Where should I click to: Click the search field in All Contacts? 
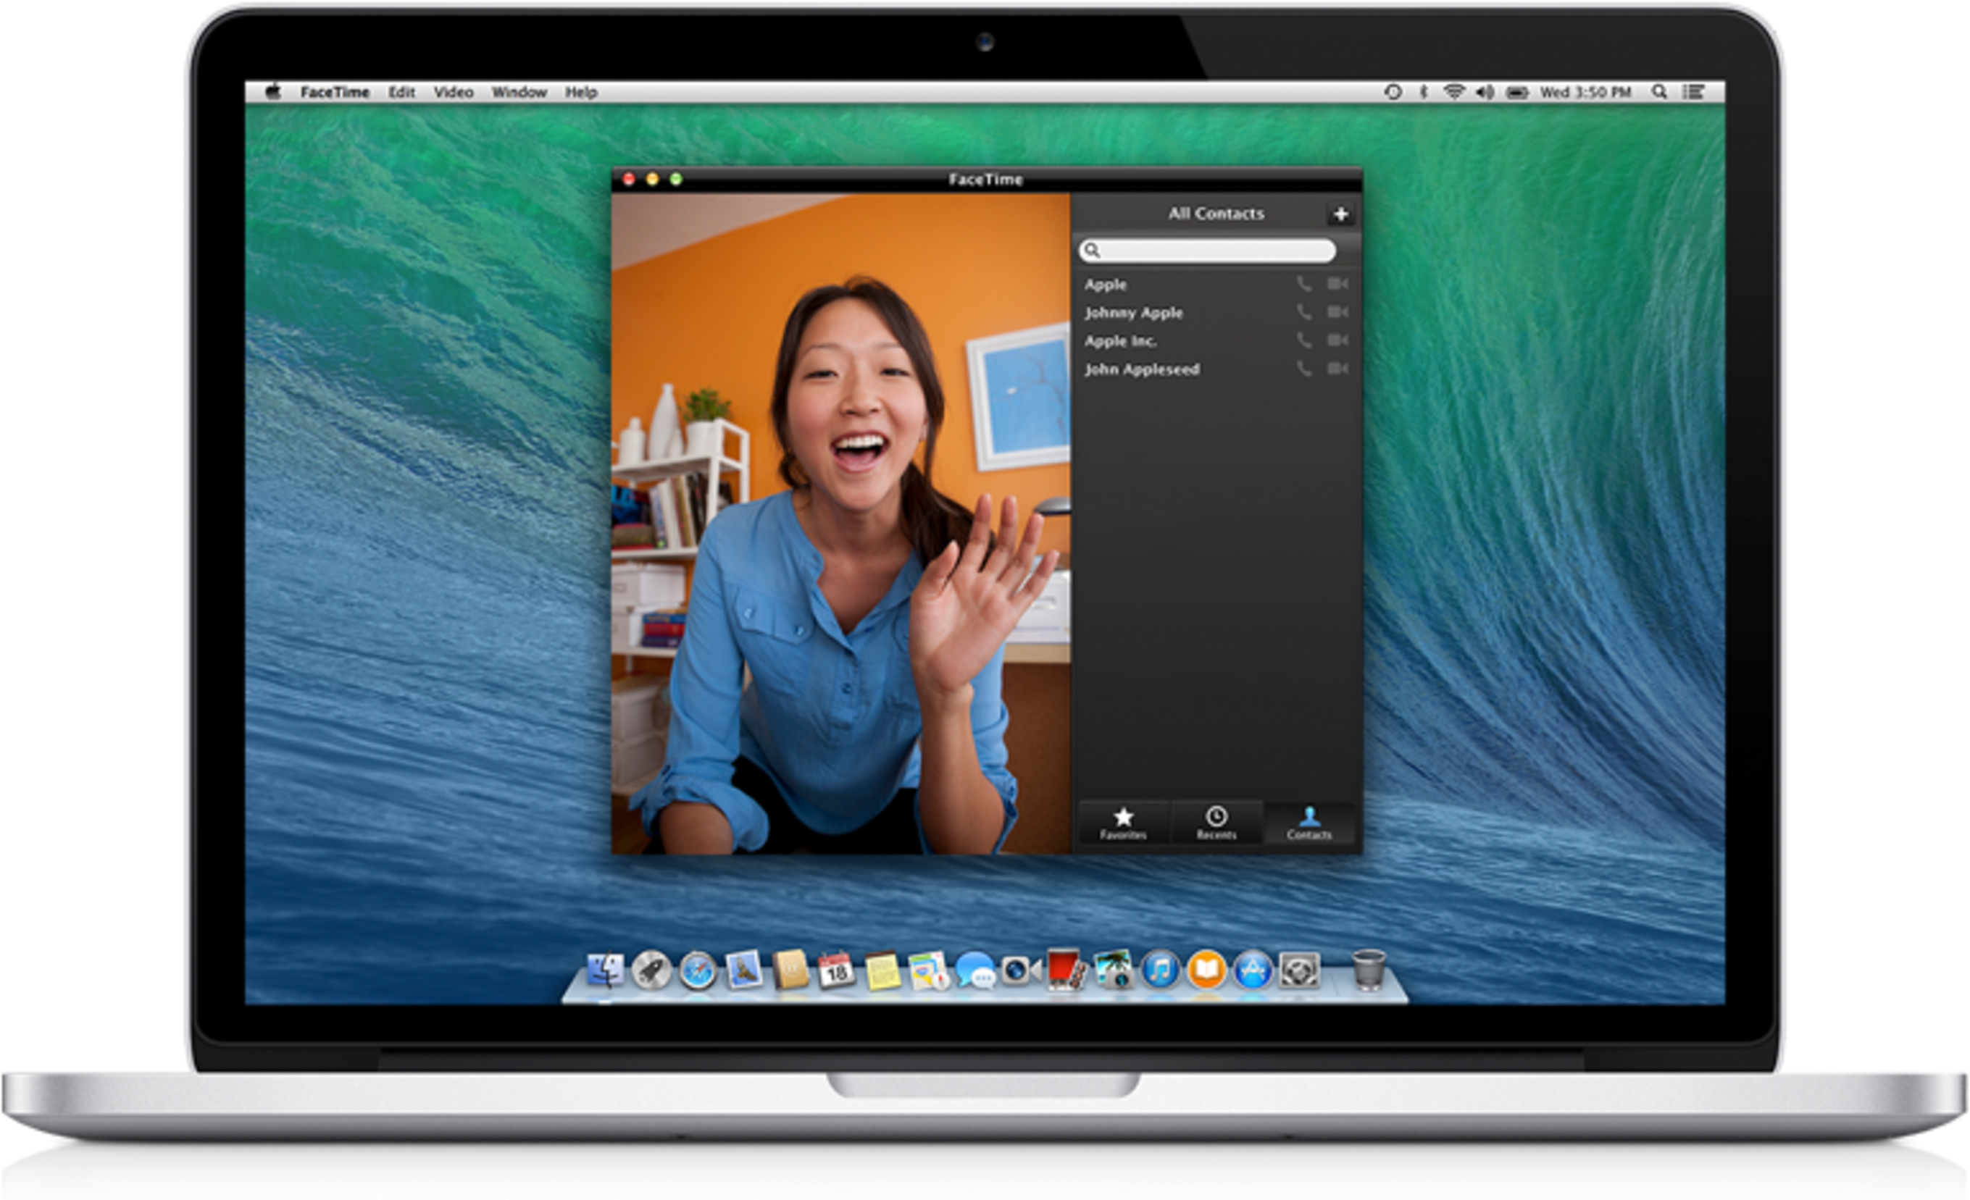click(1206, 250)
